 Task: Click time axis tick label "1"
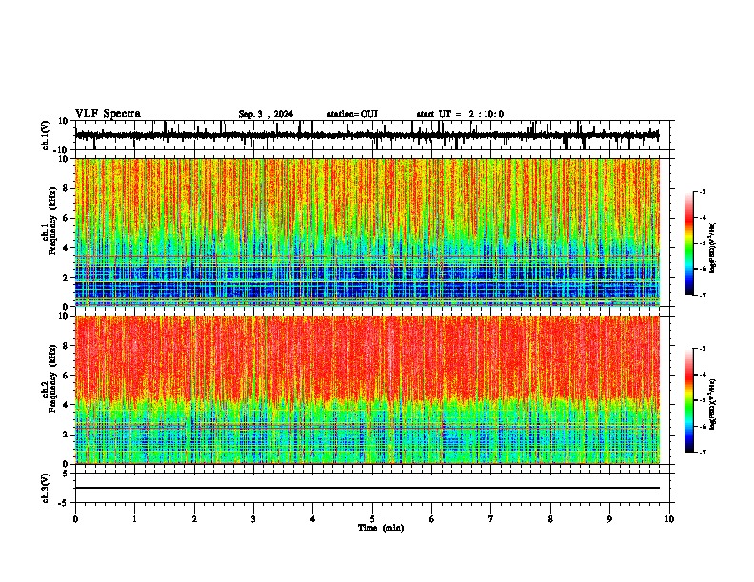134,519
